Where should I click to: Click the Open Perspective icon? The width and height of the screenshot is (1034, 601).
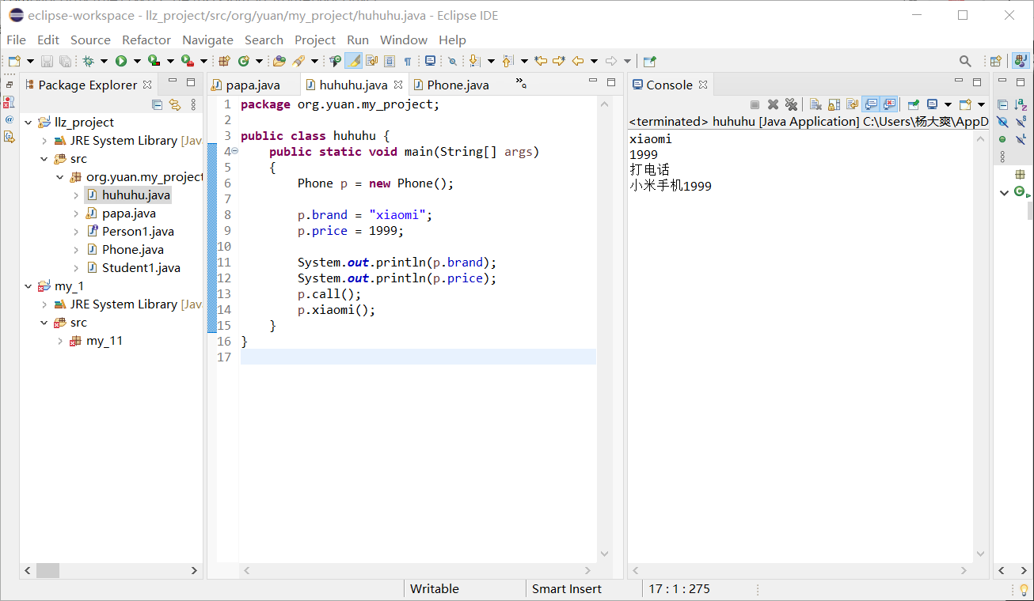point(996,61)
